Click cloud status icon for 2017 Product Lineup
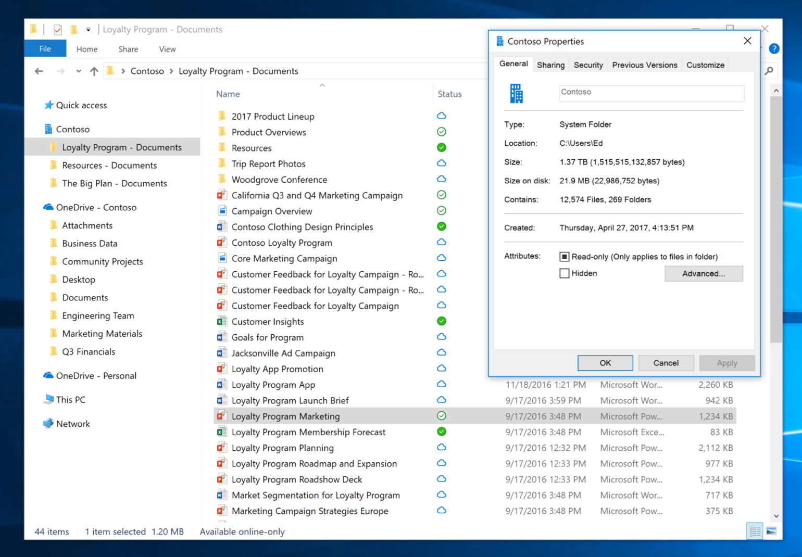This screenshot has height=557, width=802. pos(442,116)
